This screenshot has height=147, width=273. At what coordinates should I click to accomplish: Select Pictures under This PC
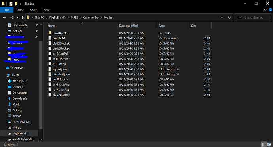pyautogui.click(x=17, y=110)
